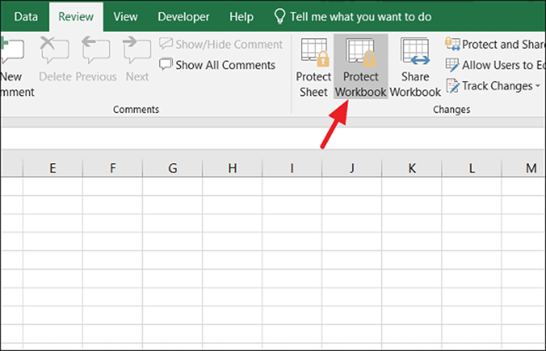
Task: Open Allow Users to Edit Ranges
Action: pos(495,65)
